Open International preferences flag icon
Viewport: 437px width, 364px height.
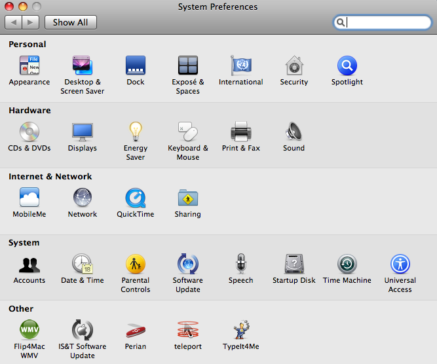tap(241, 65)
